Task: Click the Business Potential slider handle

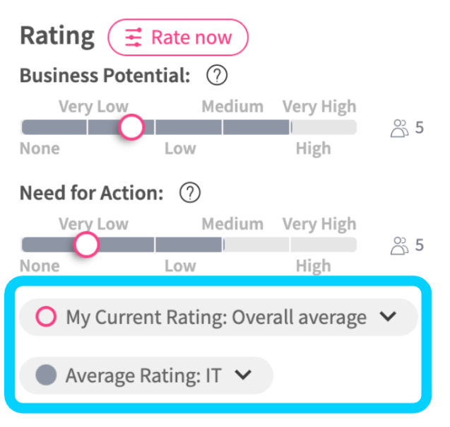Action: pos(131,127)
